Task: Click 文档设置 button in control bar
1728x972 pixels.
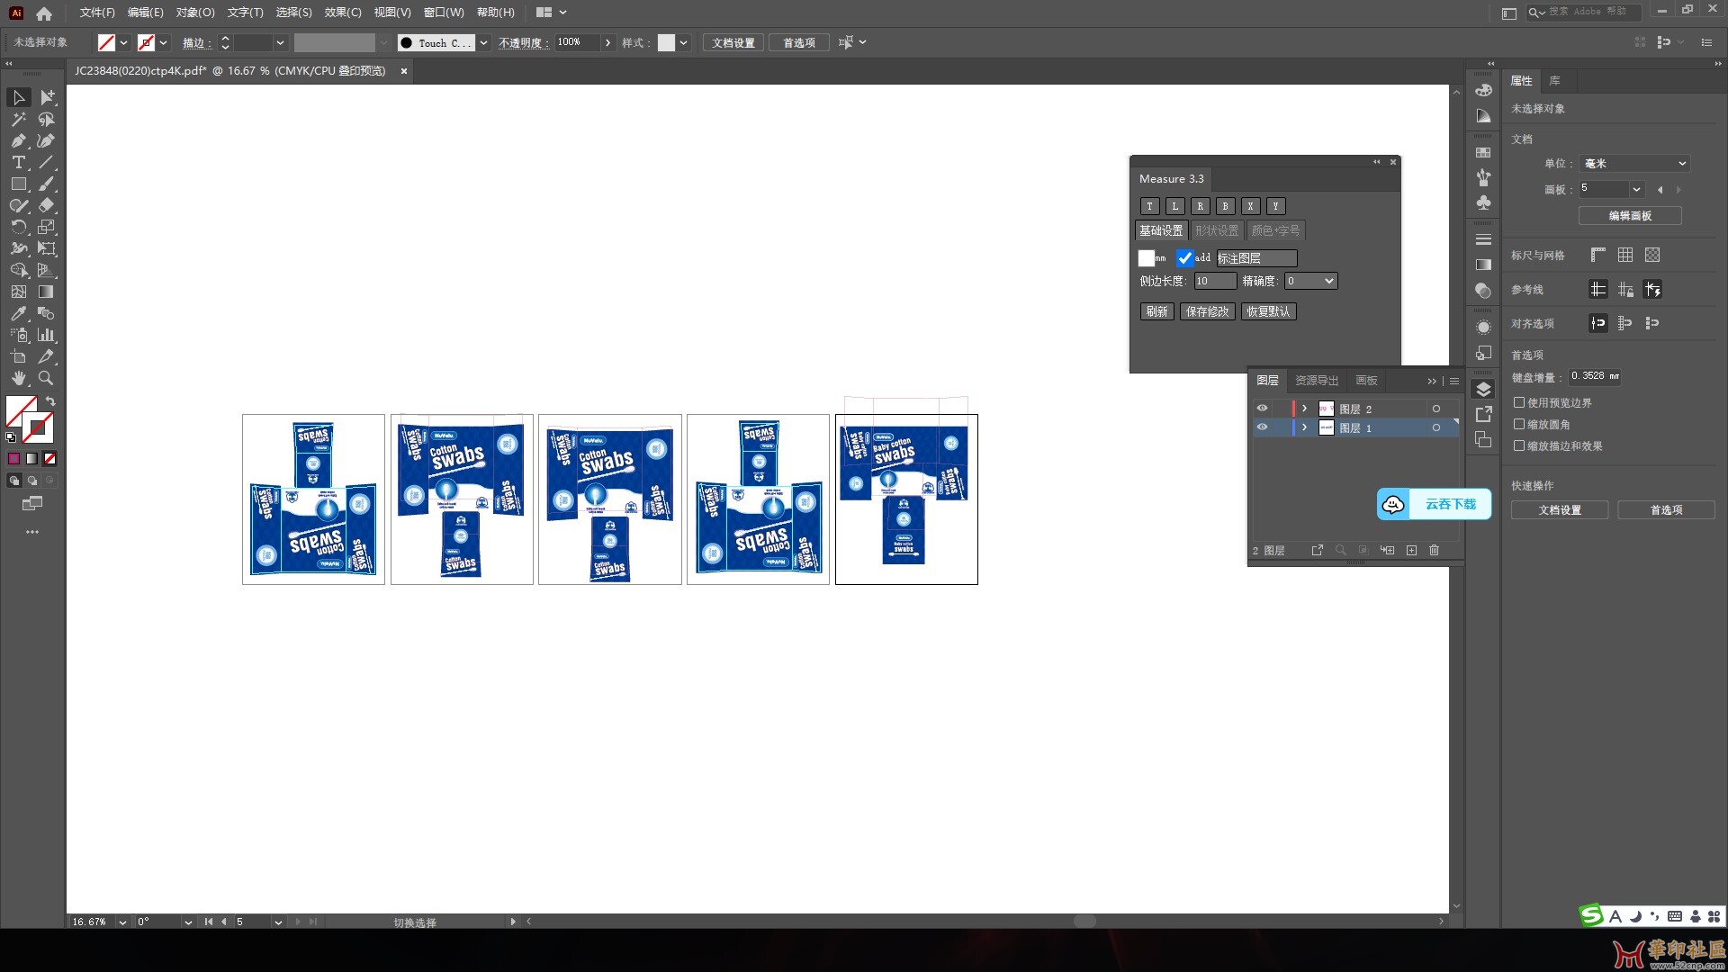Action: pyautogui.click(x=733, y=42)
